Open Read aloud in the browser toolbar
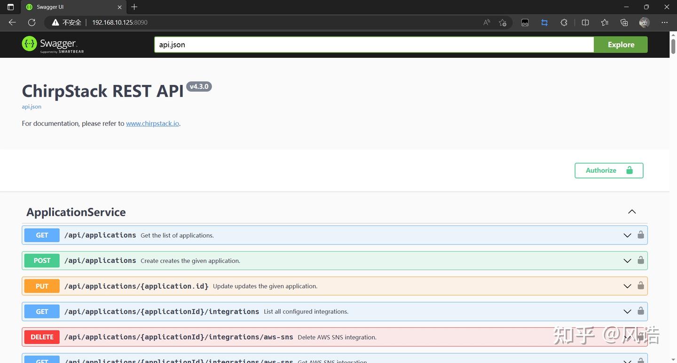Image resolution: width=677 pixels, height=363 pixels. click(x=486, y=22)
